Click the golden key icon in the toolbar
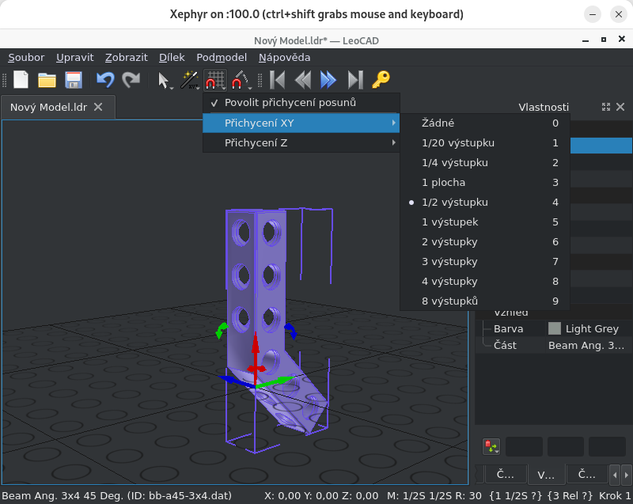633x504 pixels. [381, 80]
